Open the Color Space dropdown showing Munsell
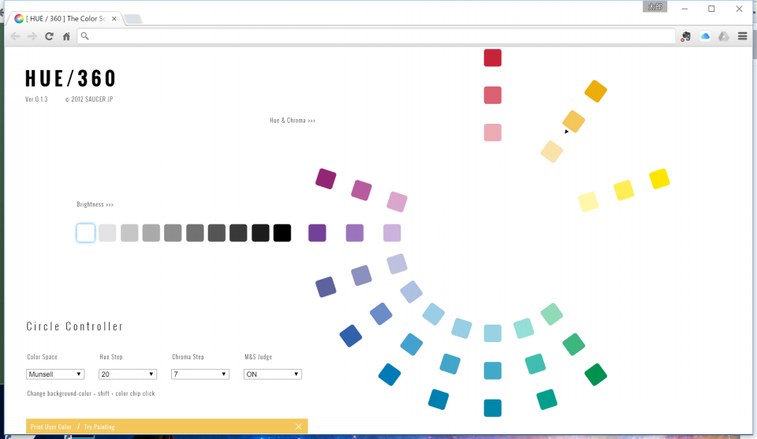Screen dimensions: 757x439 (x=55, y=374)
